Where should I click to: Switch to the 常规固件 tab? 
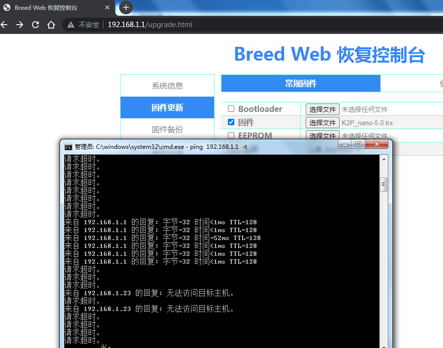pos(301,83)
